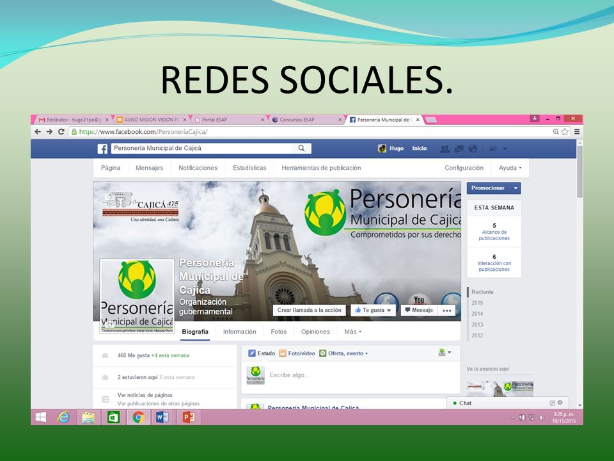Viewport: 614px width, 461px height.
Task: Click the Inicio link in header
Action: [x=419, y=148]
